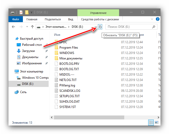169x134 pixels.
Task: Open Документы in navigation pane
Action: pyautogui.click(x=30, y=57)
